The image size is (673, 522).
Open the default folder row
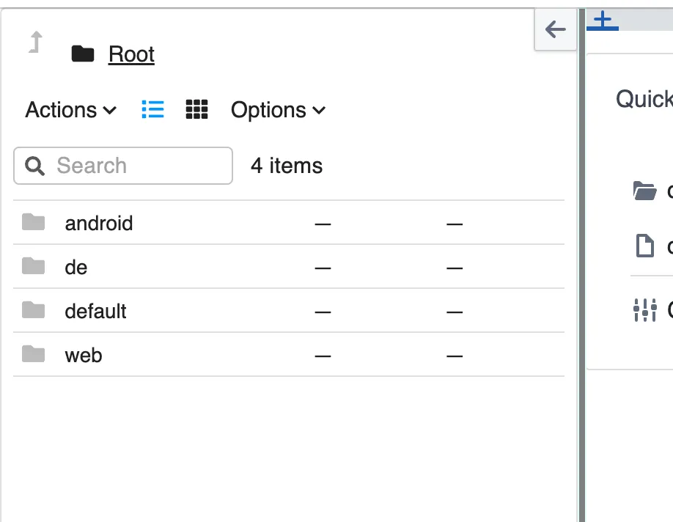289,311
